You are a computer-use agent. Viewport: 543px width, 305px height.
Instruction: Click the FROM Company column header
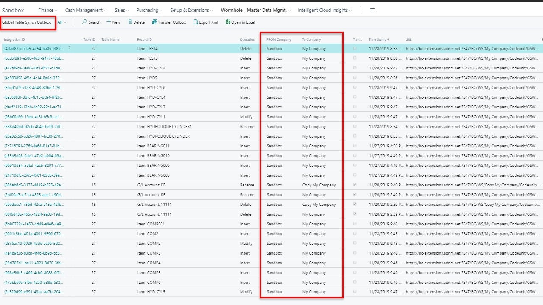tap(279, 39)
